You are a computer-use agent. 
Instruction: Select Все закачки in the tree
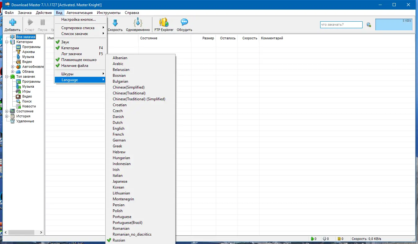coord(26,37)
